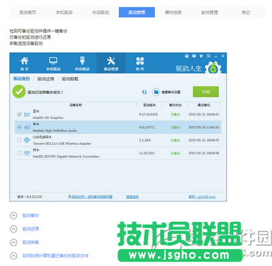Click driver version 12.10.29.0
Viewport: 272px width, 266px height.
[x=147, y=153]
